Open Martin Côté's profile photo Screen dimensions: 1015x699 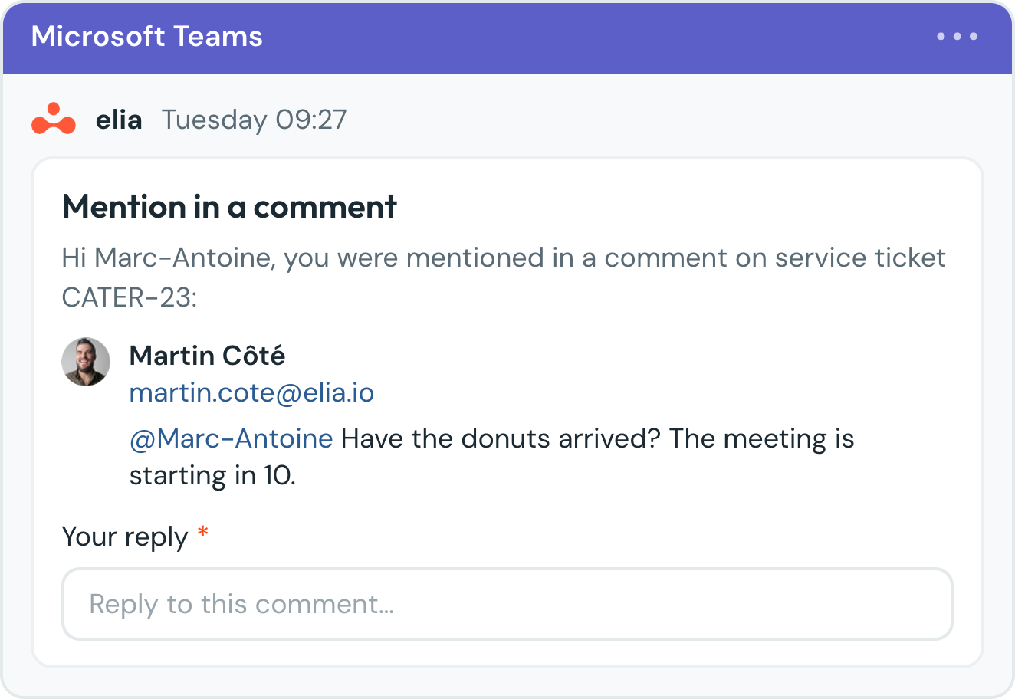(x=86, y=362)
